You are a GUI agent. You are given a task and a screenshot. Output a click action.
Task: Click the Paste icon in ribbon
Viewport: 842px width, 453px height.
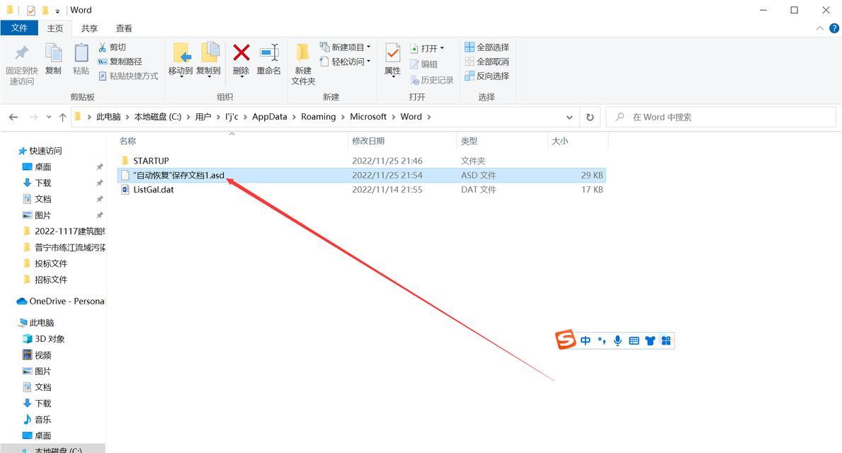(x=81, y=52)
